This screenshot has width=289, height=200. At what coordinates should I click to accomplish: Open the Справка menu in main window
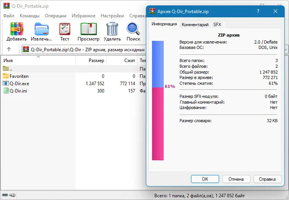click(x=138, y=16)
